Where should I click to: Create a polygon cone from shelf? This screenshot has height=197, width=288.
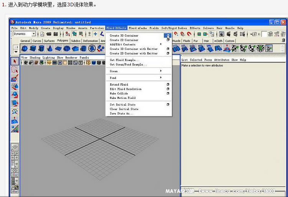(50, 48)
